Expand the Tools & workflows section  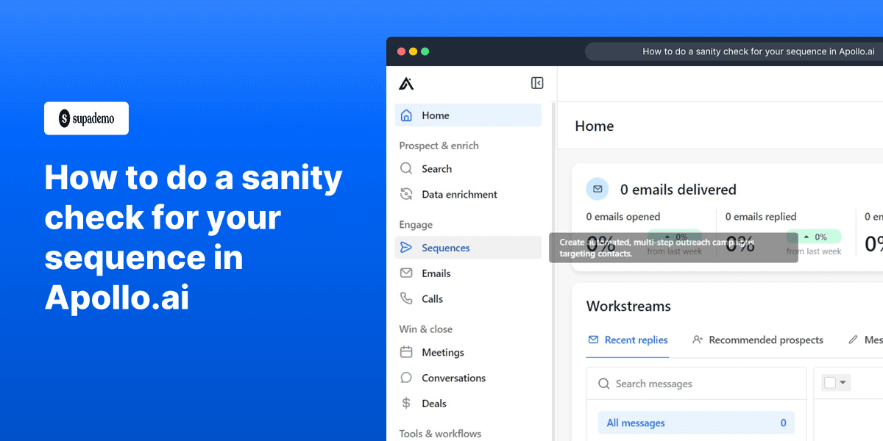point(440,434)
